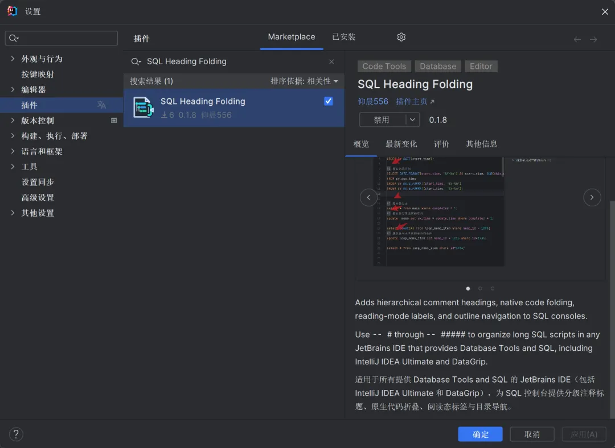This screenshot has width=615, height=448.
Task: Expand the 语言和框架 settings node
Action: 13,151
